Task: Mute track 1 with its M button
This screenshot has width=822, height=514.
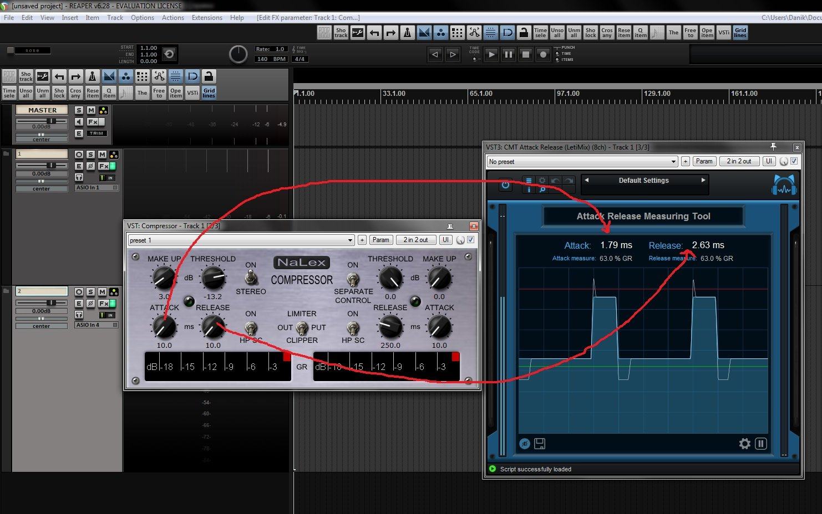Action: (x=102, y=155)
